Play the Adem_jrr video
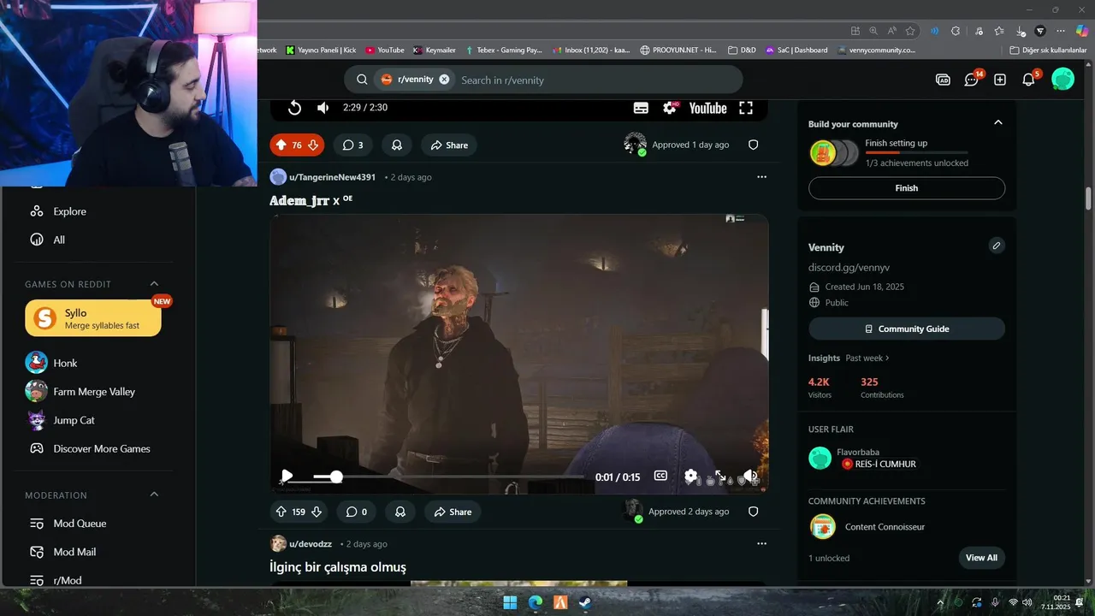Image resolution: width=1095 pixels, height=616 pixels. [287, 477]
